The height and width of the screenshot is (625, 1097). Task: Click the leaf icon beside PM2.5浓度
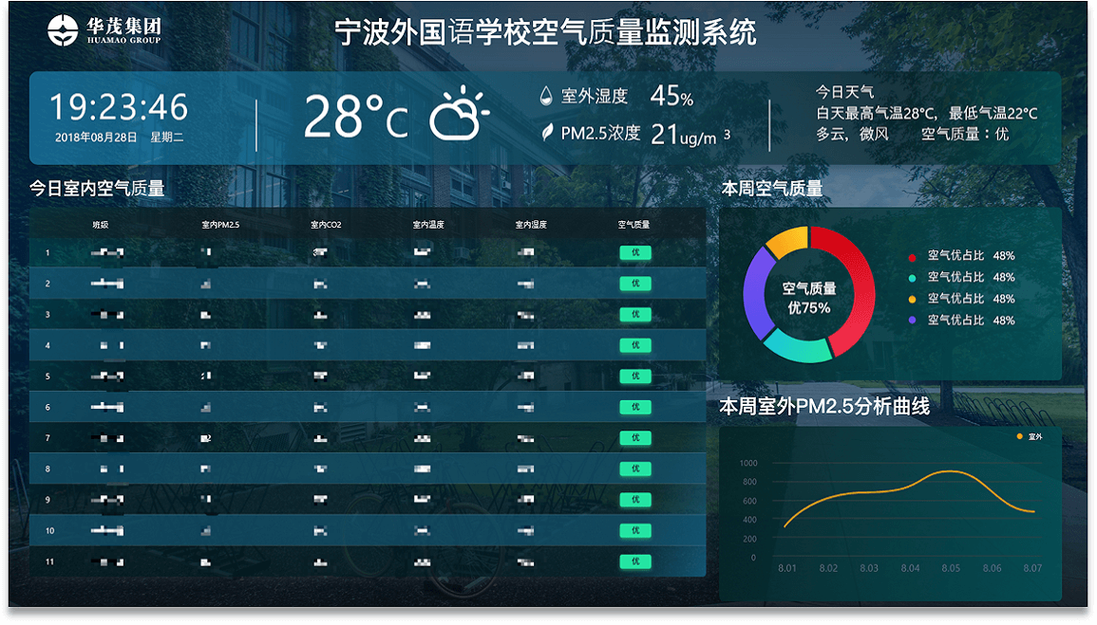point(546,133)
